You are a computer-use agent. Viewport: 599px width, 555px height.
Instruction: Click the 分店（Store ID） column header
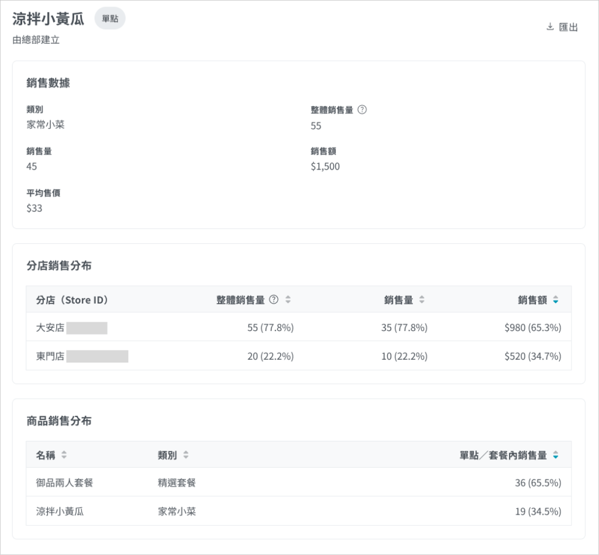(x=73, y=300)
